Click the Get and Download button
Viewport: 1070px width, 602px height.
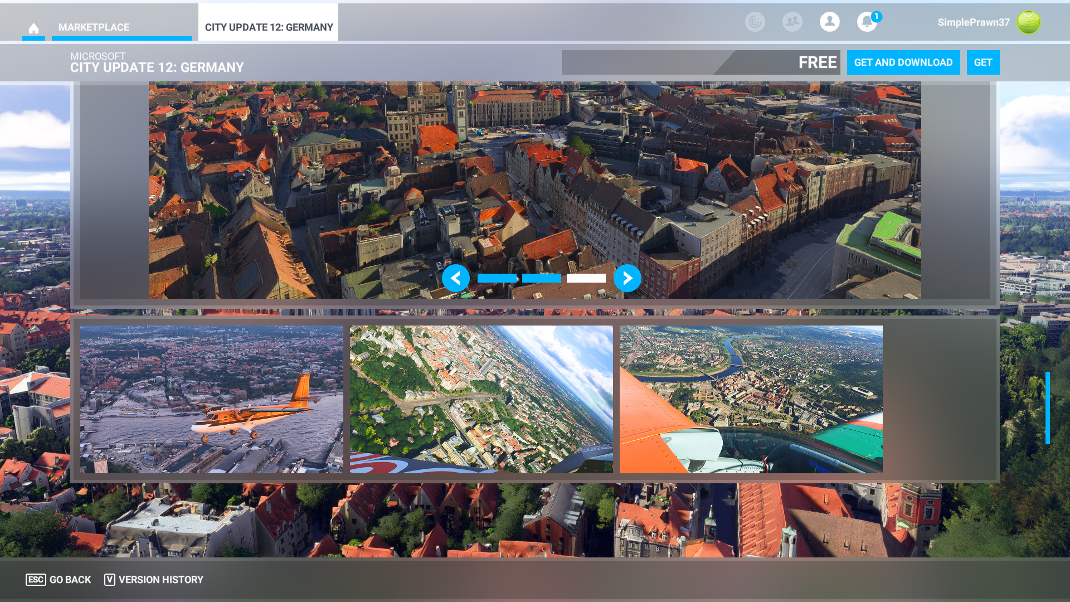(x=903, y=62)
